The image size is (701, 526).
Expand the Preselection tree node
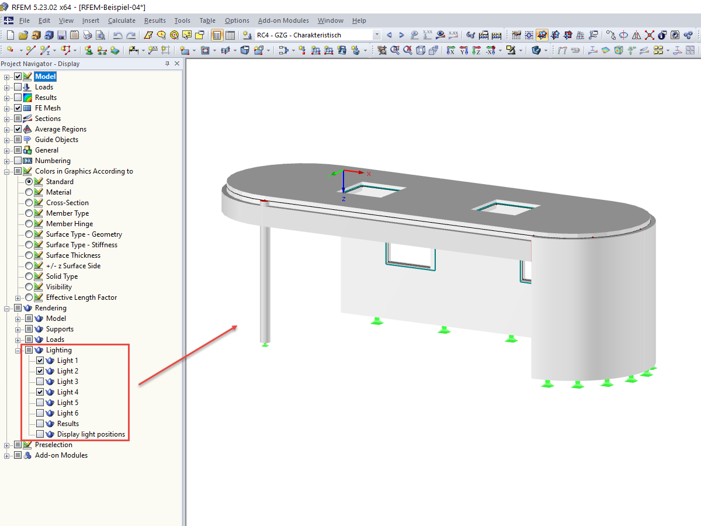point(7,445)
